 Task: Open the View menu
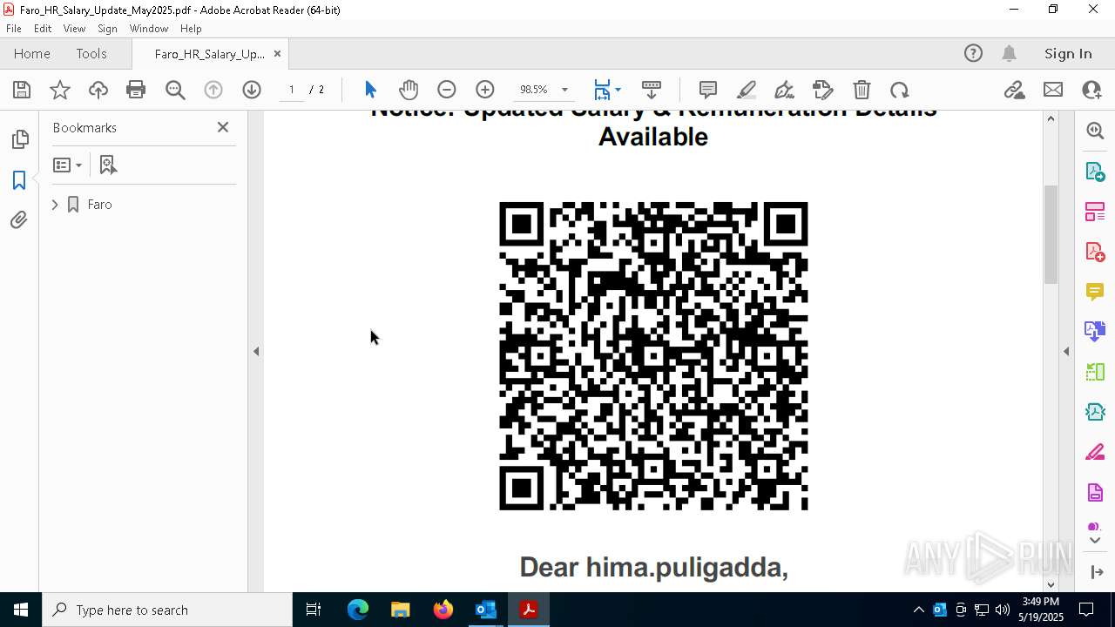point(74,29)
